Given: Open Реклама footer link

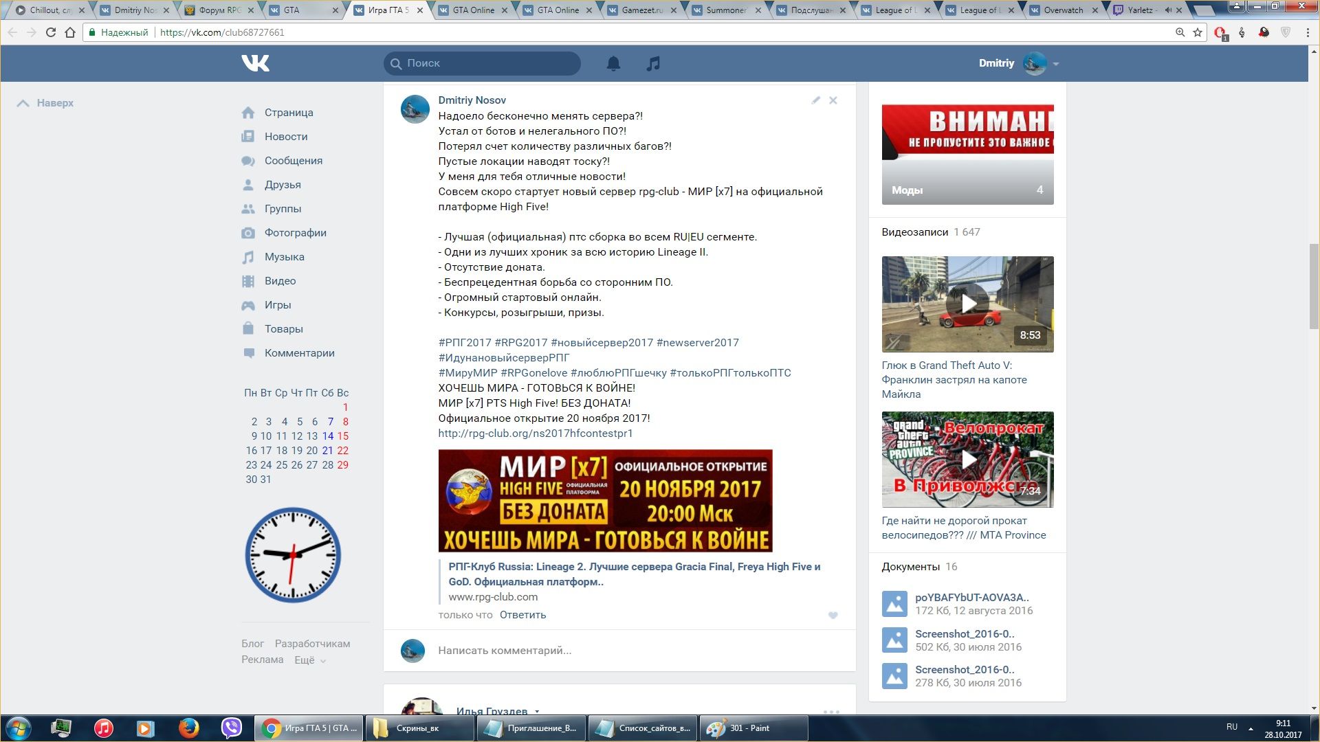Looking at the screenshot, I should pos(262,660).
